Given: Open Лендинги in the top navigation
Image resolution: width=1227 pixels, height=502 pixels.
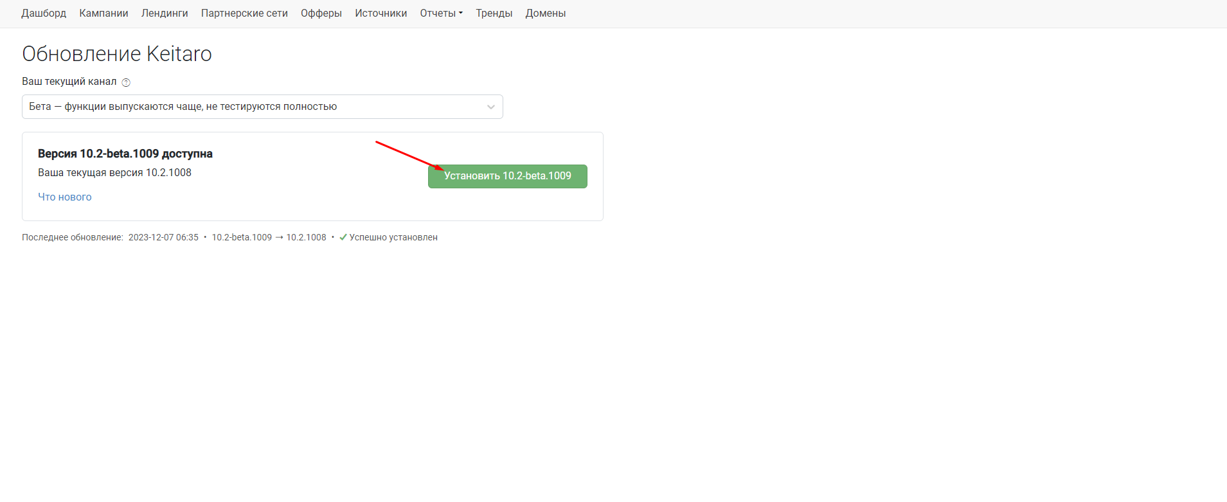Looking at the screenshot, I should (165, 13).
